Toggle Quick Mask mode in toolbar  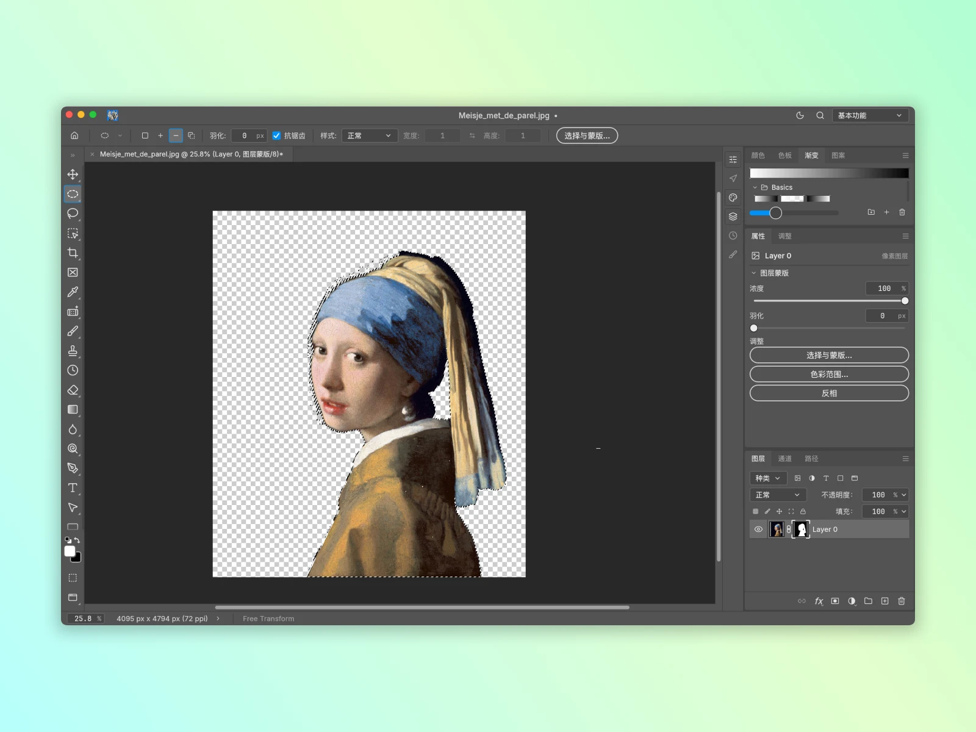(x=73, y=578)
